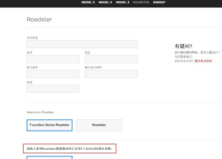The height and width of the screenshot is (159, 222).
Task: Focus the 电子邮件 input field
Action: (53, 74)
